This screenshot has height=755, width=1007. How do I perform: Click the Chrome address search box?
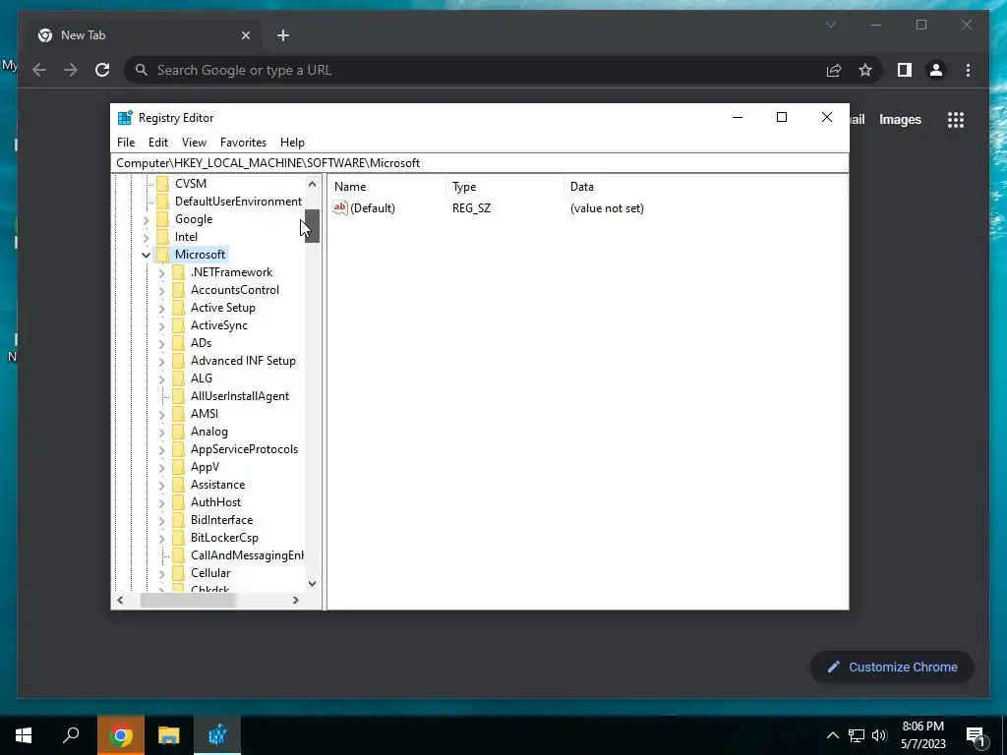(x=475, y=70)
